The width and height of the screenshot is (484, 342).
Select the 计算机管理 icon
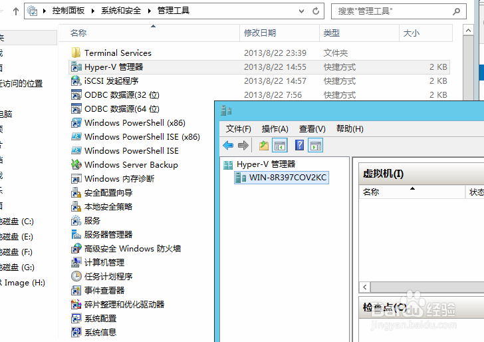coord(76,262)
